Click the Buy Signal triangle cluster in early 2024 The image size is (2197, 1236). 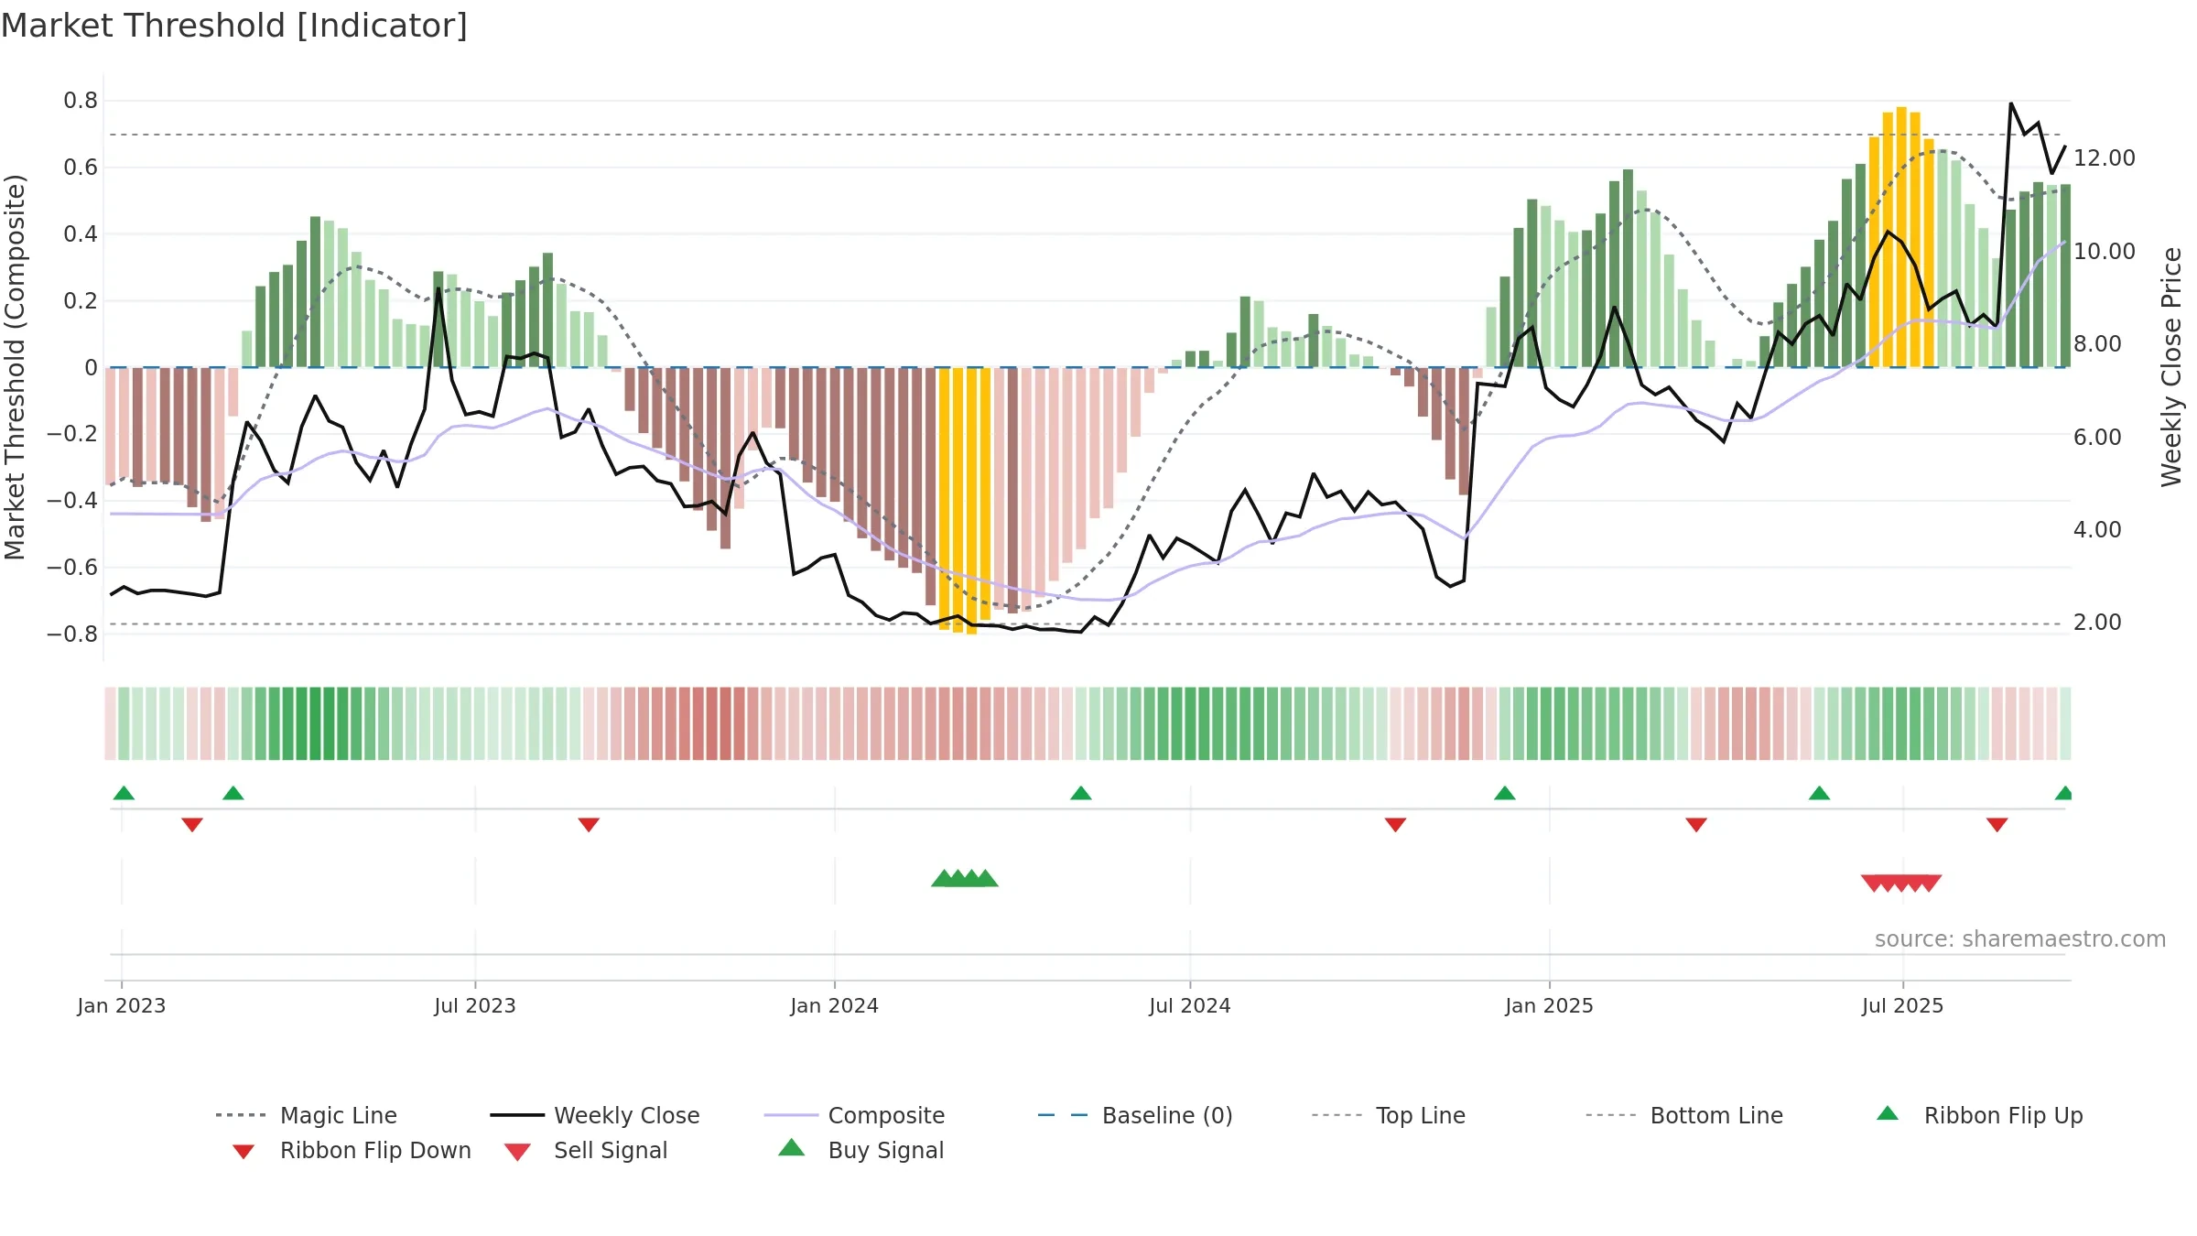point(965,878)
